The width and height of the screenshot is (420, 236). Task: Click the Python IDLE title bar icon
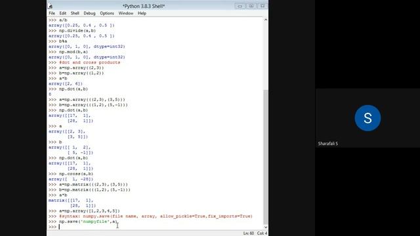coord(50,6)
